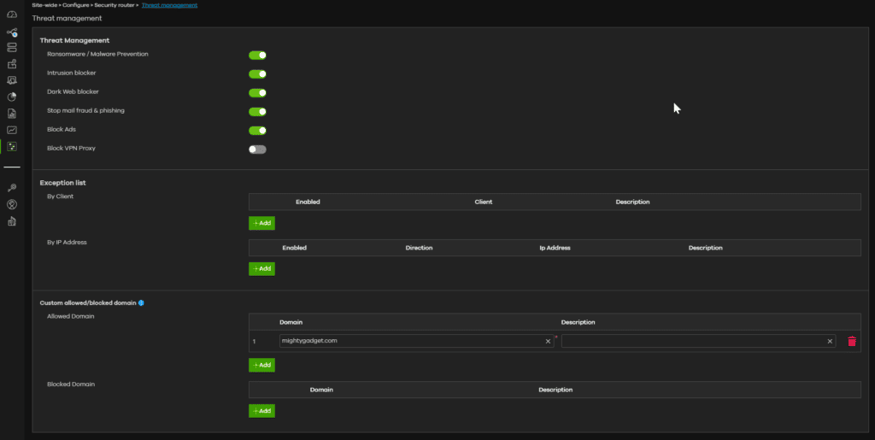875x440 pixels.
Task: Add a new Blocked Domain entry
Action: [x=261, y=411]
